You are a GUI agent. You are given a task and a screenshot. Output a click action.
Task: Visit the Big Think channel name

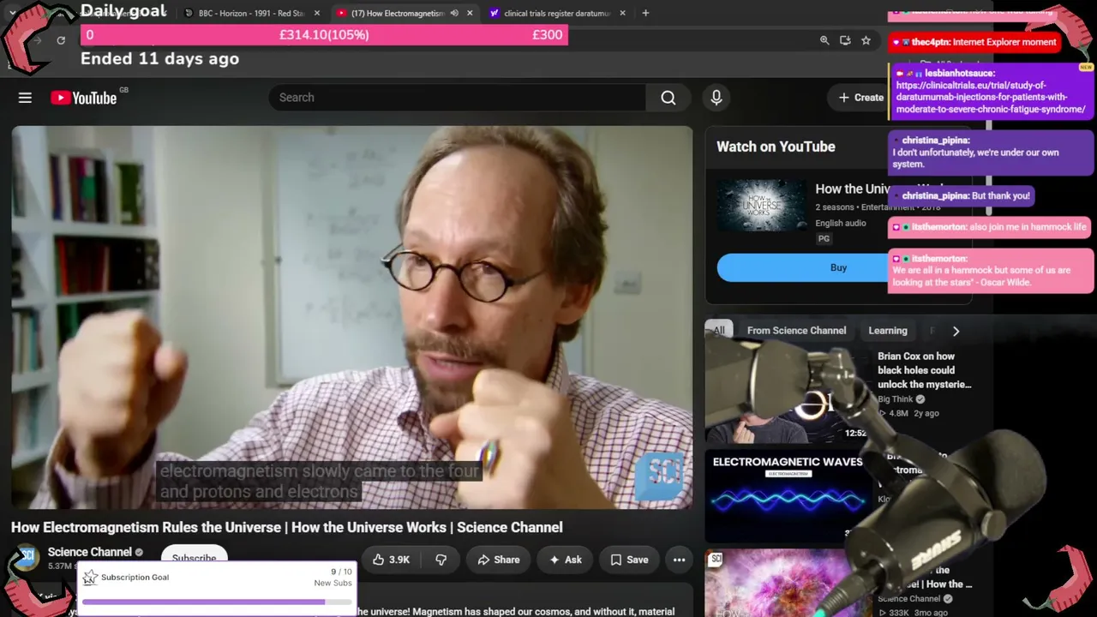click(x=895, y=399)
